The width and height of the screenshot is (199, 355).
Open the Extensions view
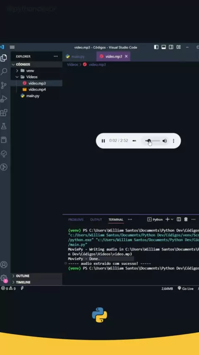[4, 113]
